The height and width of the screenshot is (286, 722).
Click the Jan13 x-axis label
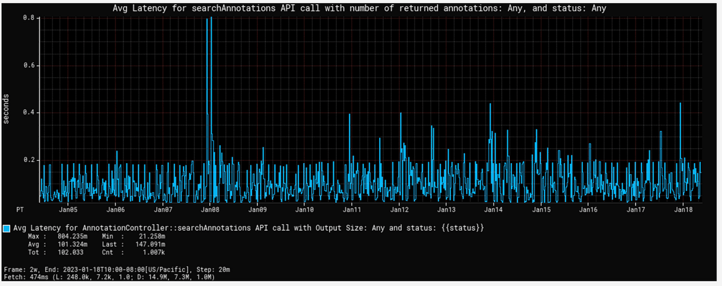[x=446, y=210]
